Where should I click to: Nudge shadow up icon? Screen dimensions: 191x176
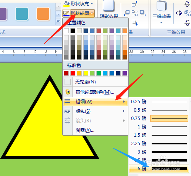click(x=135, y=4)
